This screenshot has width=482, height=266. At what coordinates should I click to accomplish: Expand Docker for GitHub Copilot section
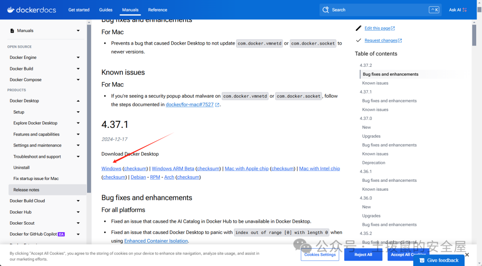pyautogui.click(x=78, y=234)
